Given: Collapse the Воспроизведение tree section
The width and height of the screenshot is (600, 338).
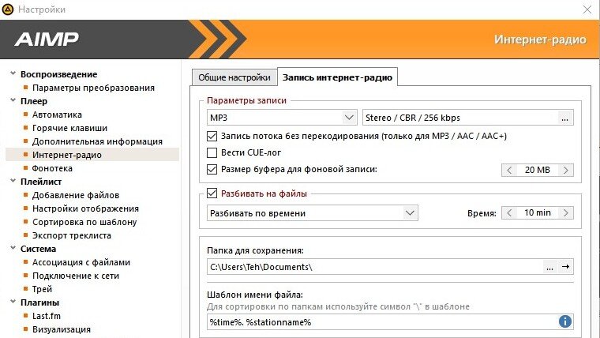Looking at the screenshot, I should point(13,73).
